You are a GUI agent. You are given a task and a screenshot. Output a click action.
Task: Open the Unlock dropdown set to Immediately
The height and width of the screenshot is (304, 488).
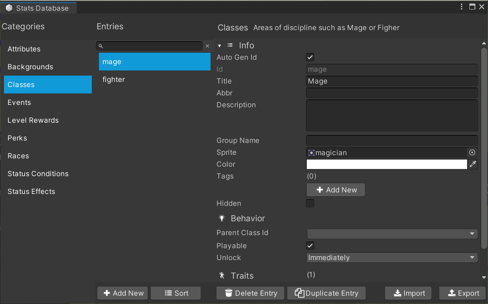pyautogui.click(x=392, y=258)
